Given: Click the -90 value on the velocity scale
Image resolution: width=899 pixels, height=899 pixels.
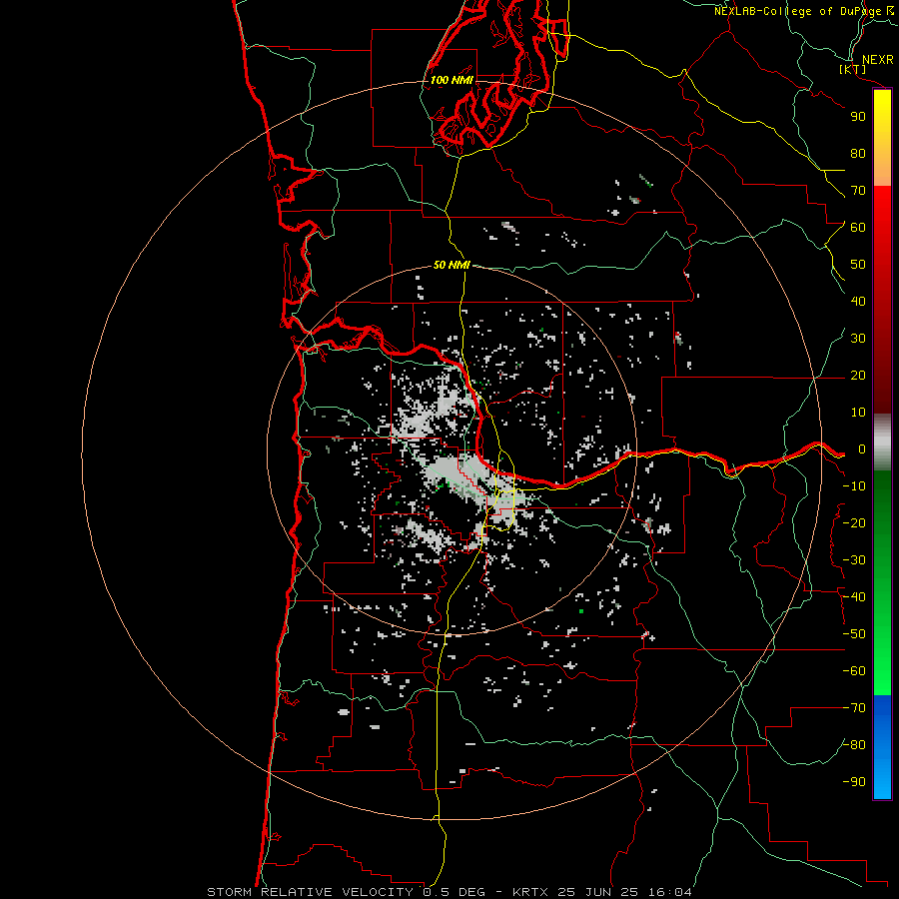Looking at the screenshot, I should [x=854, y=782].
